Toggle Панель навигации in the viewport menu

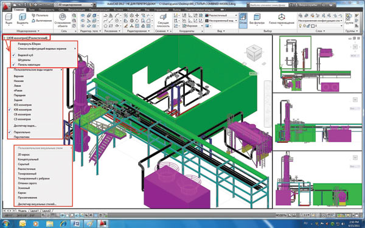(29, 64)
